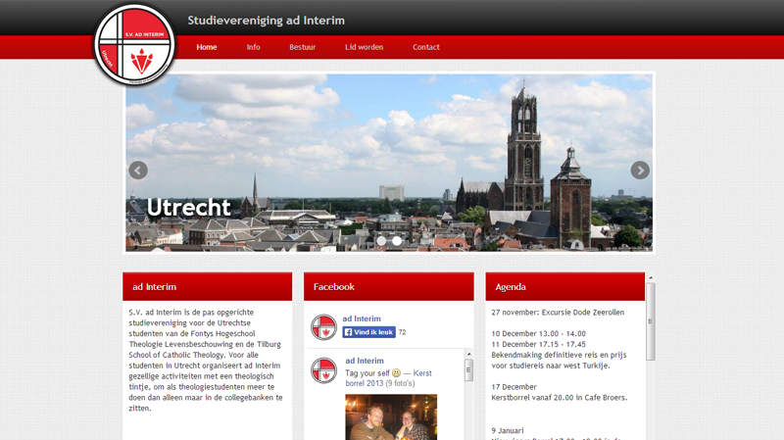Screen dimensions: 784x440
Task: Click the ad Interim Facebook page avatar
Action: (323, 327)
